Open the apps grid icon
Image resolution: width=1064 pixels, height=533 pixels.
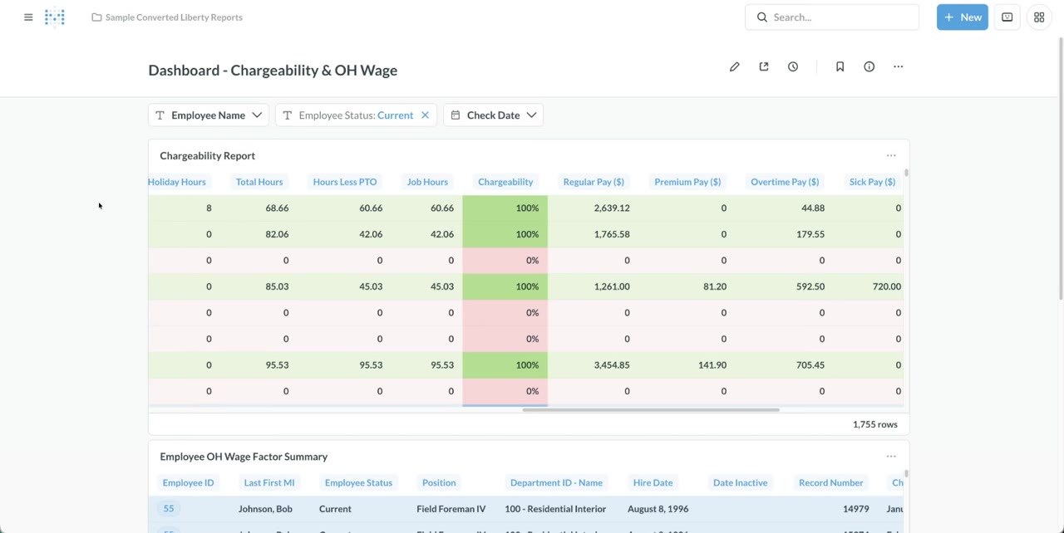tap(1039, 17)
